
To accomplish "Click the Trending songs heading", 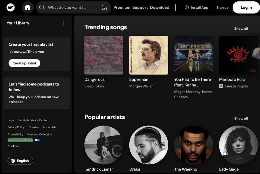I will [x=106, y=27].
